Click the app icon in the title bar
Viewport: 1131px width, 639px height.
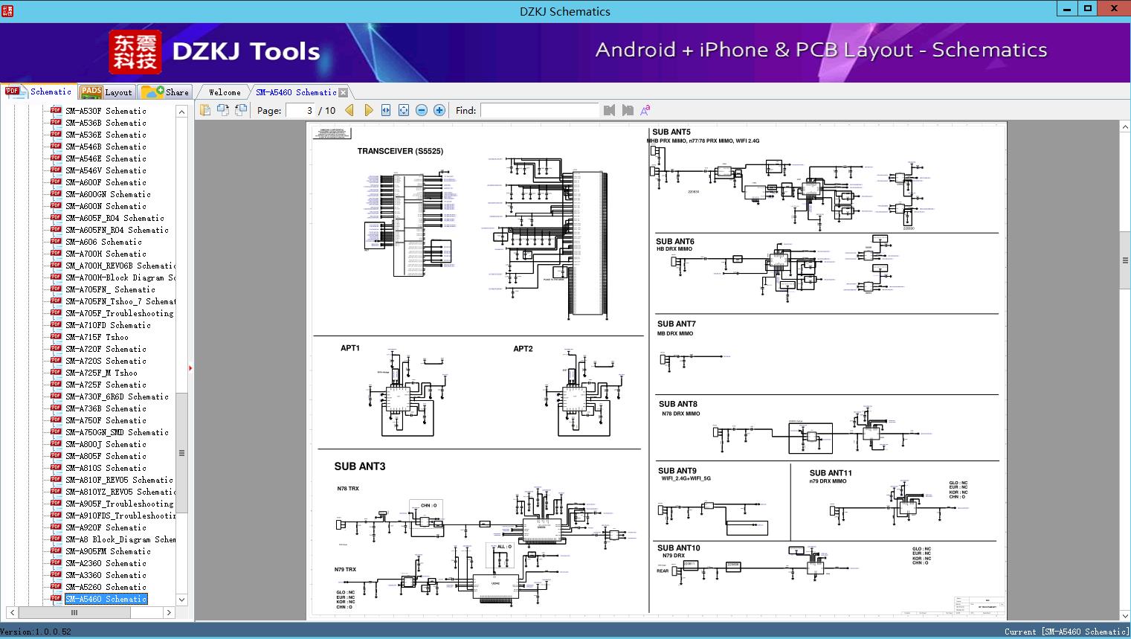coord(7,10)
